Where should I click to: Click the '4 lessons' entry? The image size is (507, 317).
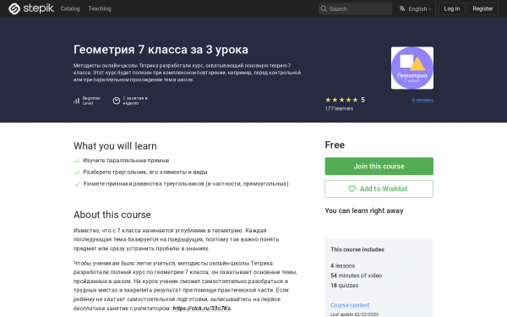[343, 265]
